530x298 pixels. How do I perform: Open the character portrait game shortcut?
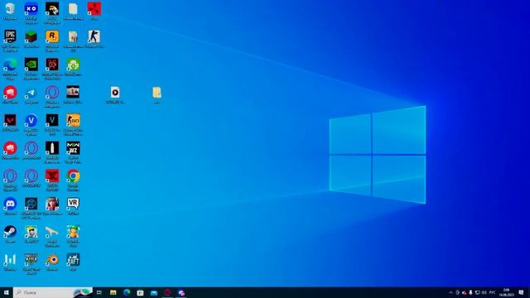[52, 204]
